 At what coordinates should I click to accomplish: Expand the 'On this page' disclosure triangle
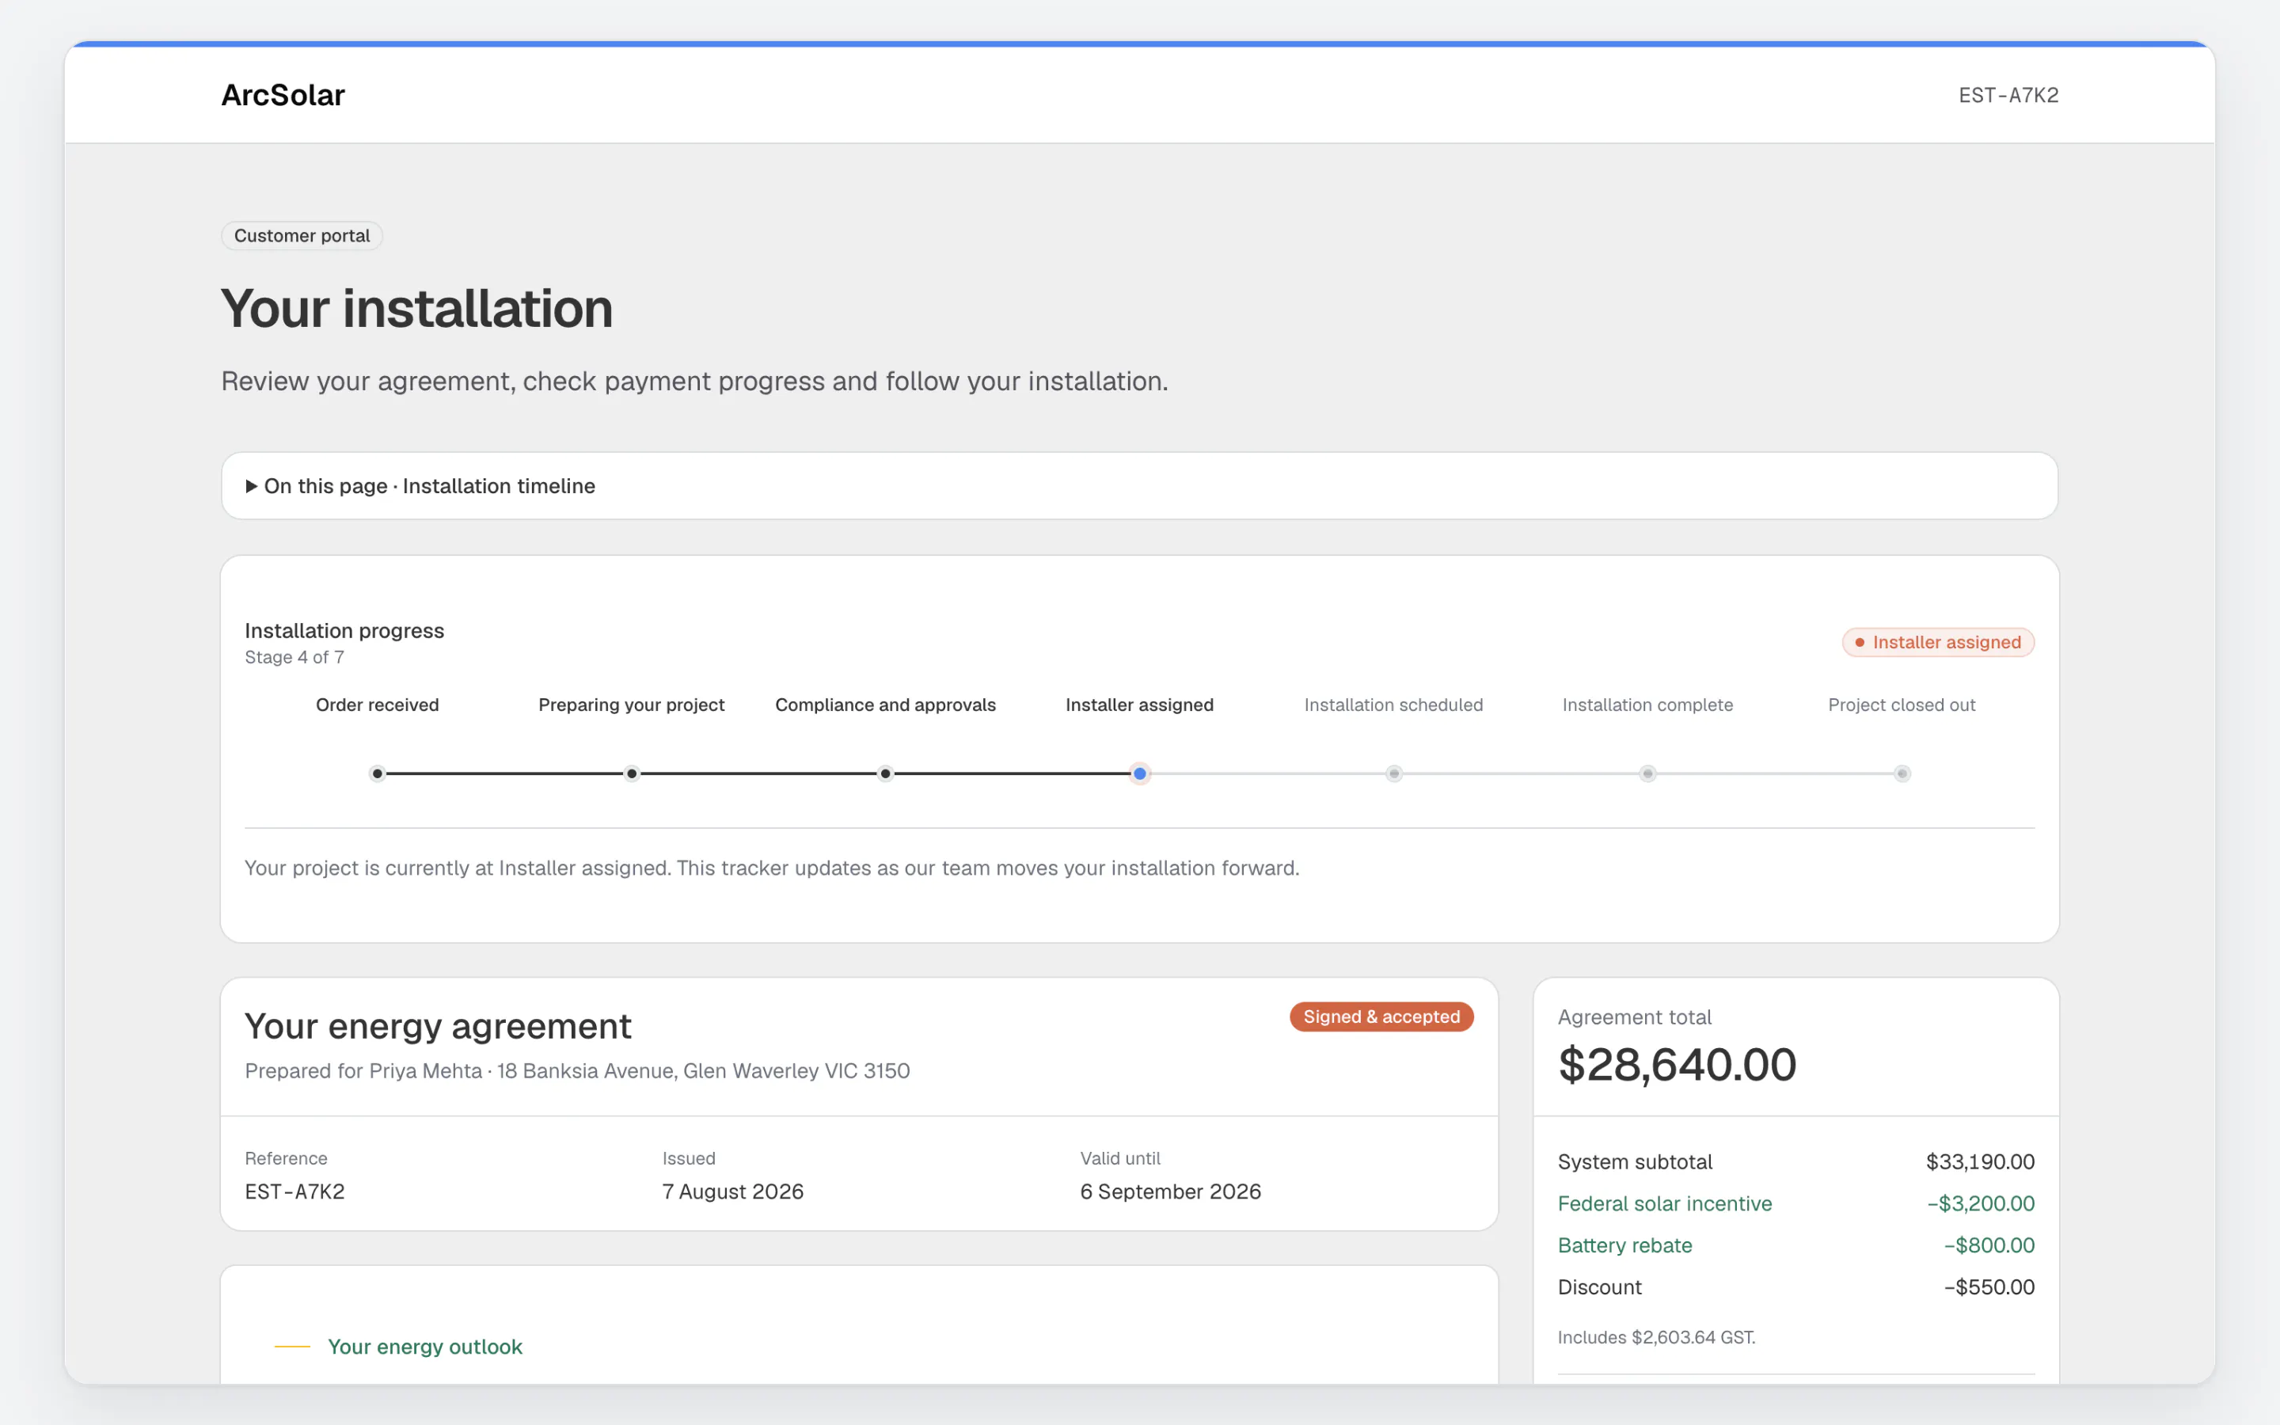[252, 486]
